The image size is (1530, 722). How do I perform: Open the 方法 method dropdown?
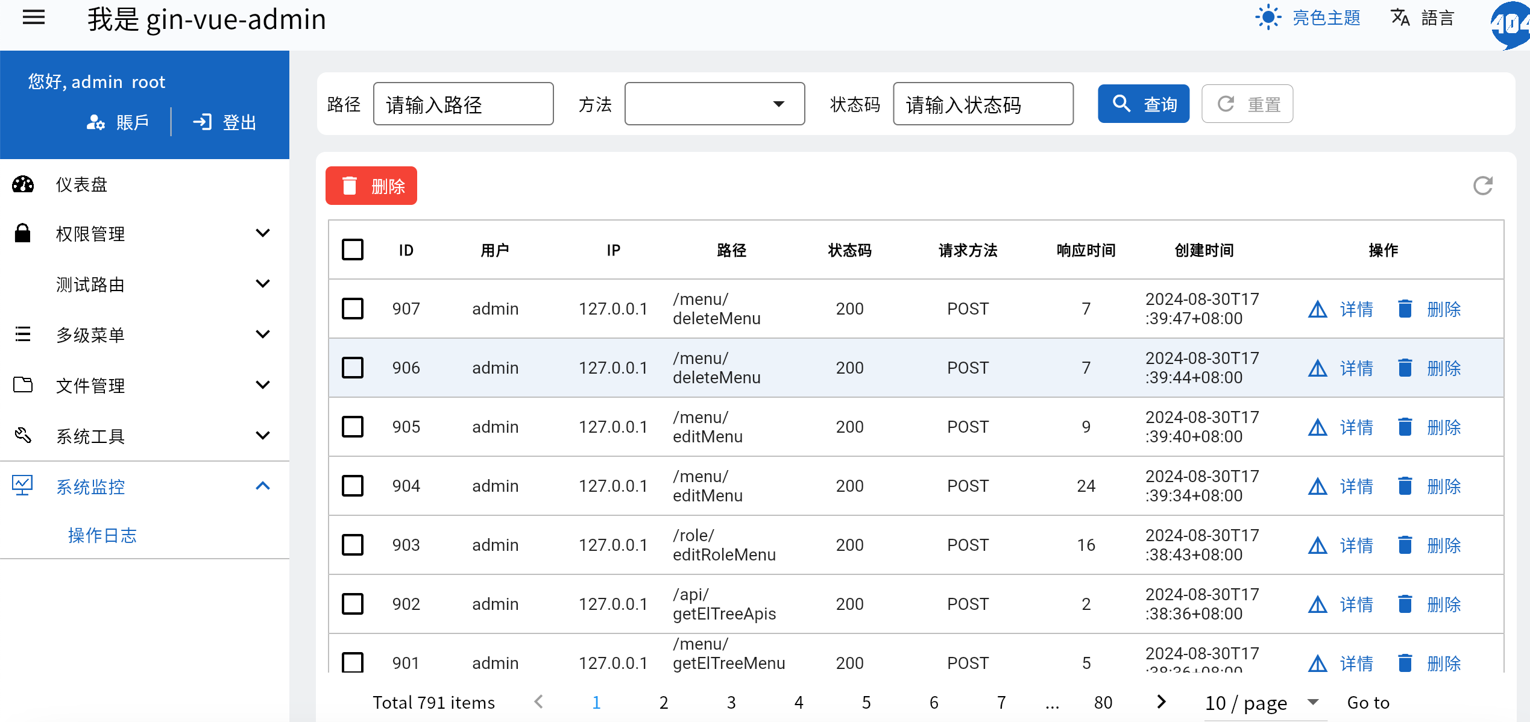click(x=714, y=104)
